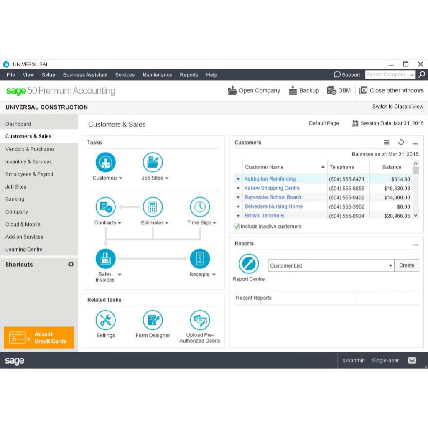This screenshot has width=428, height=428.
Task: Open the Search Company dropdown arrow
Action: (412, 75)
